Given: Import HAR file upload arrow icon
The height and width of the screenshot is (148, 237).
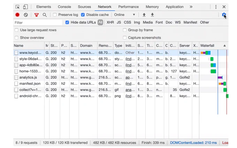Looking at the screenshot, I should (144, 15).
